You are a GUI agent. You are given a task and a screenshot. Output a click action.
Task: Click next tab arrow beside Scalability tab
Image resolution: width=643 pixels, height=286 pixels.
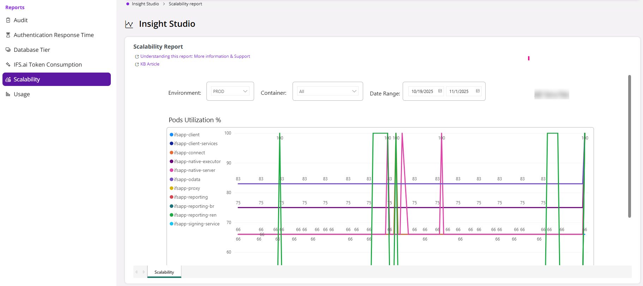pos(144,272)
